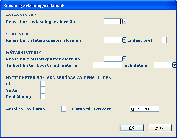Click the QIPRINT printer field
This screenshot has height=138, width=177.
145,109
